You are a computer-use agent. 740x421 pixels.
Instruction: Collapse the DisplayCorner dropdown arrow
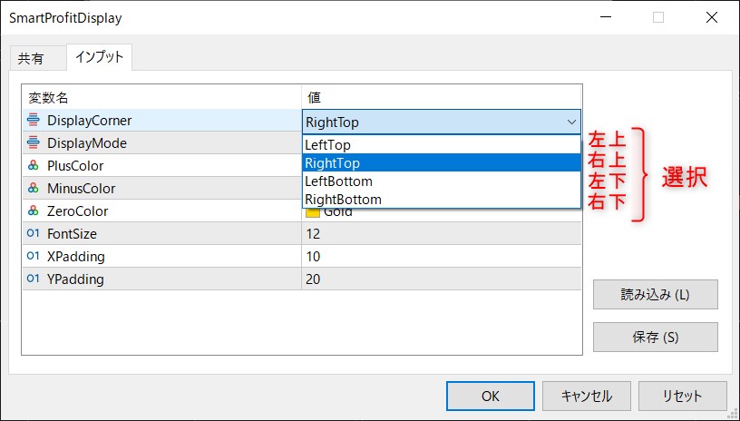click(571, 122)
